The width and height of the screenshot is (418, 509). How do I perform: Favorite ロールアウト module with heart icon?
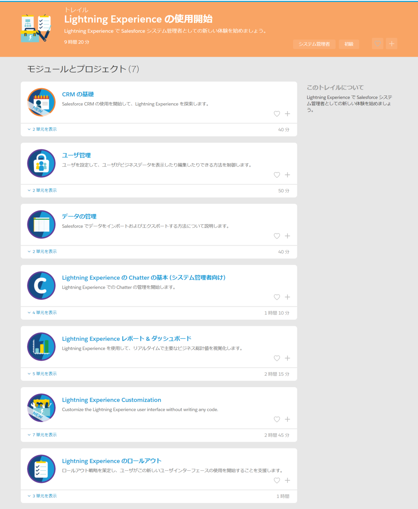[x=277, y=480]
